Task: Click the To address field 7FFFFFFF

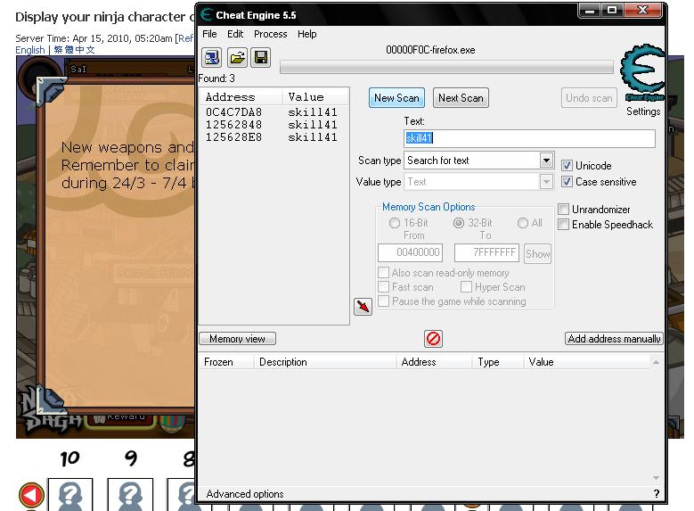Action: [486, 252]
